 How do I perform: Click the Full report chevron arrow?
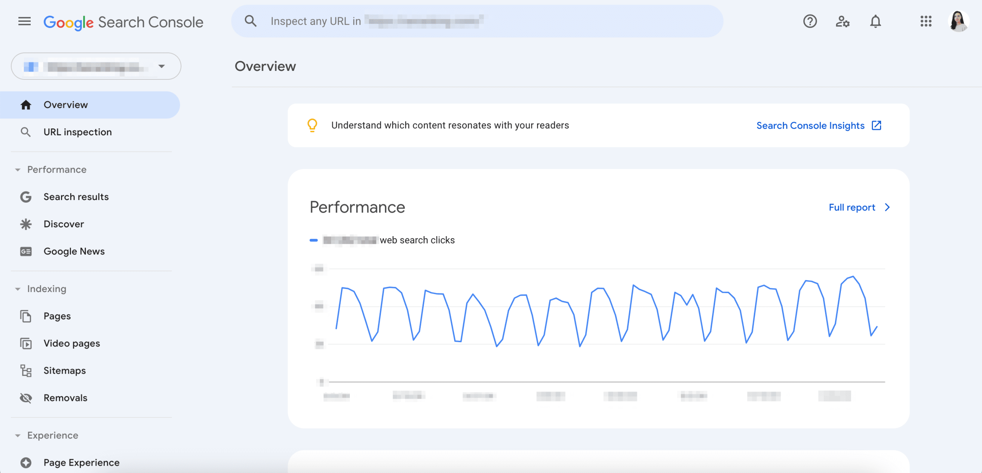[x=887, y=207]
